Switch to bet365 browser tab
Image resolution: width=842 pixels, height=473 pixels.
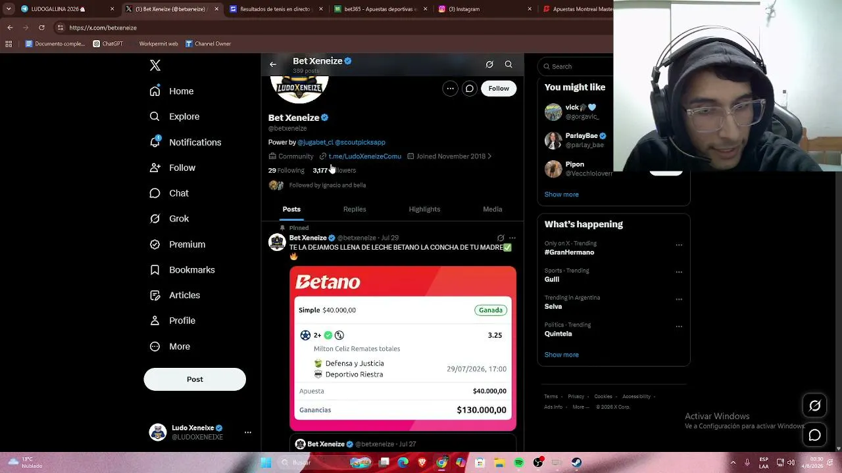pyautogui.click(x=381, y=9)
